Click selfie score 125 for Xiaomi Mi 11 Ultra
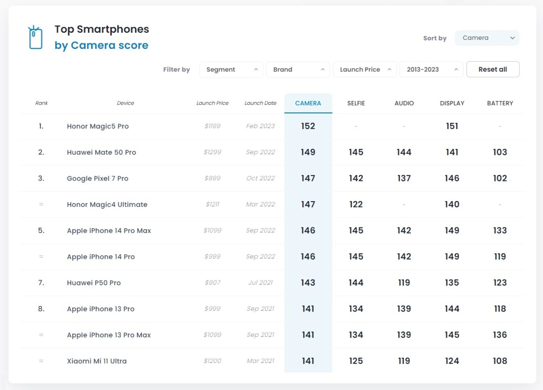The width and height of the screenshot is (543, 390). pyautogui.click(x=356, y=361)
